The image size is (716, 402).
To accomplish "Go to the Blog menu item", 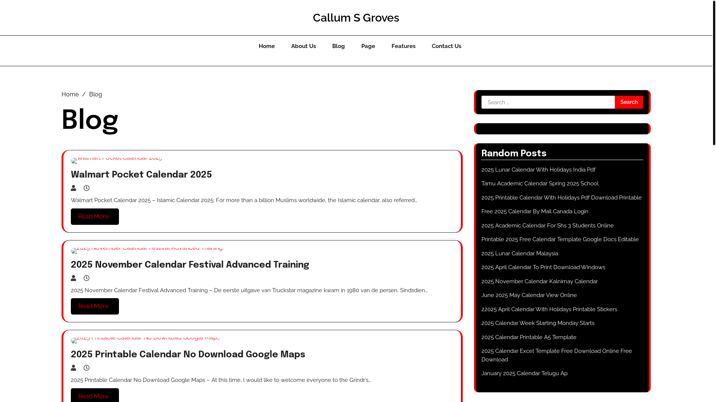I will (x=339, y=46).
